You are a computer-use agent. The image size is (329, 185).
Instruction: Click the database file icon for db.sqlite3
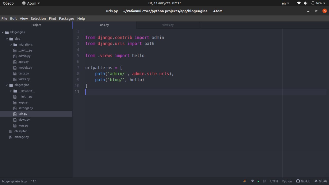coord(11,131)
